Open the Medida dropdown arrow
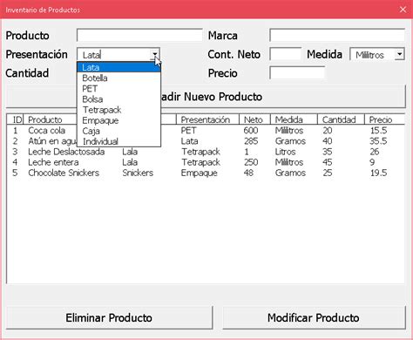 [x=400, y=54]
